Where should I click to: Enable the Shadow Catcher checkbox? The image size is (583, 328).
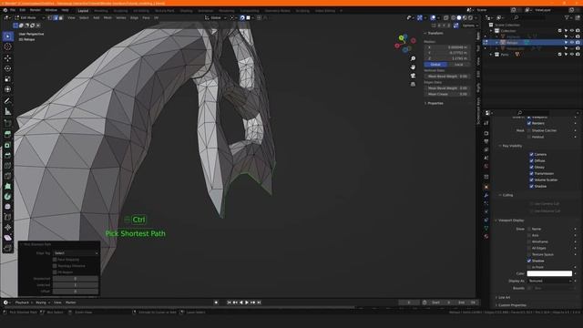(529, 130)
